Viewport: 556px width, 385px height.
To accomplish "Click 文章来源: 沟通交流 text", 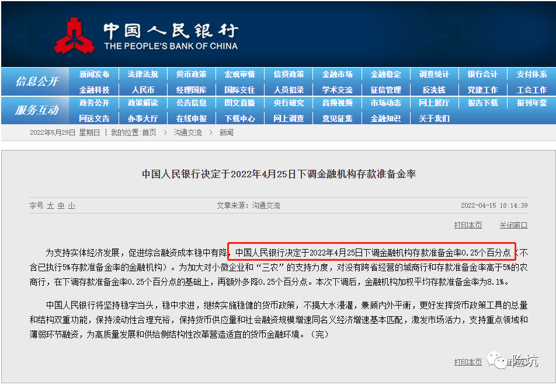I will pyautogui.click(x=248, y=206).
